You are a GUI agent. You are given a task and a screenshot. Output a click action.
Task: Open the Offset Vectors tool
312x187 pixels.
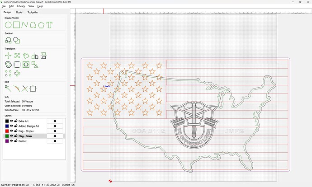pos(8,65)
